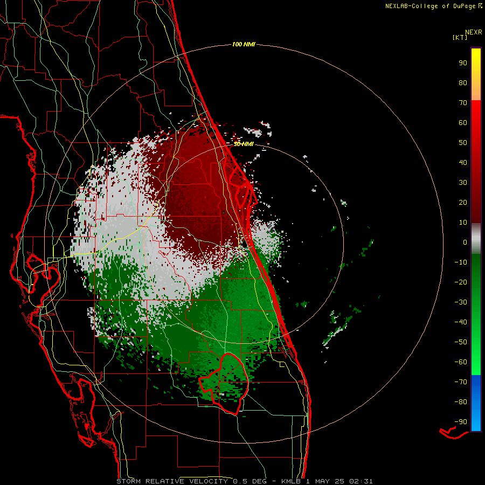Click the -90 value on the velocity scale
Screen dimensions: 485x485
pos(461,422)
